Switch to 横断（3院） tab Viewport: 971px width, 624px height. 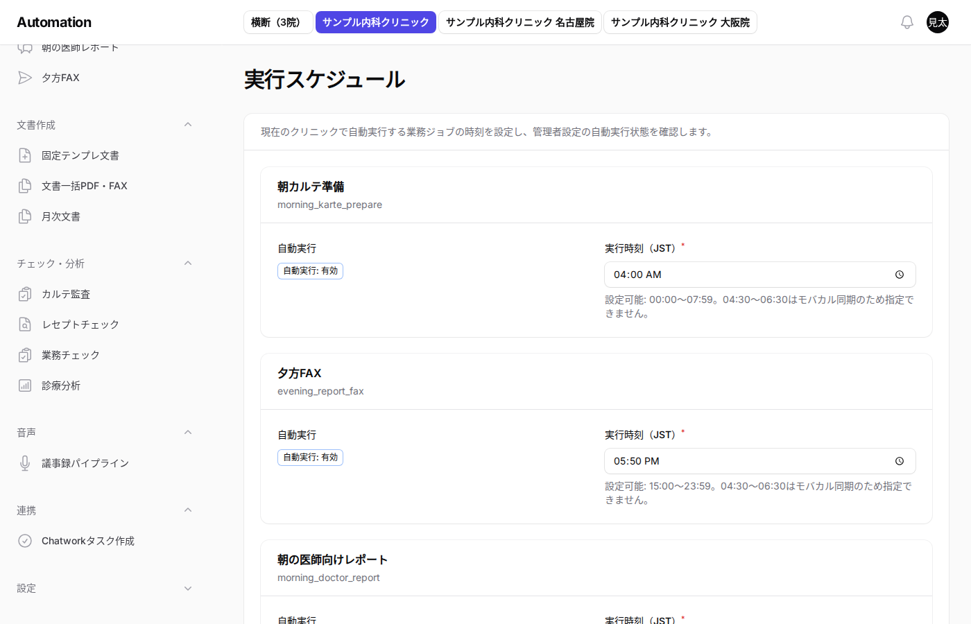278,22
